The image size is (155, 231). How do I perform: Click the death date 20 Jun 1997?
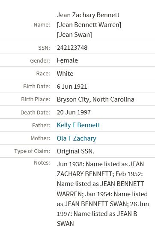[74, 112]
